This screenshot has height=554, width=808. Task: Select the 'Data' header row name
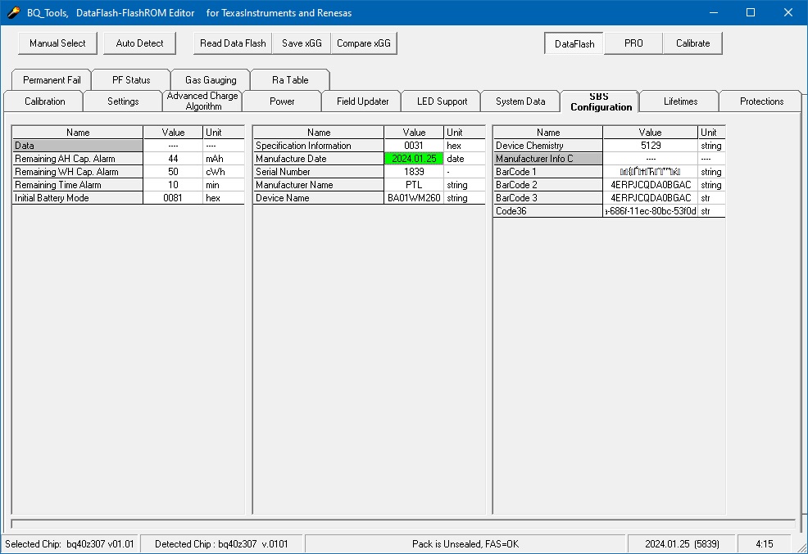tap(78, 146)
